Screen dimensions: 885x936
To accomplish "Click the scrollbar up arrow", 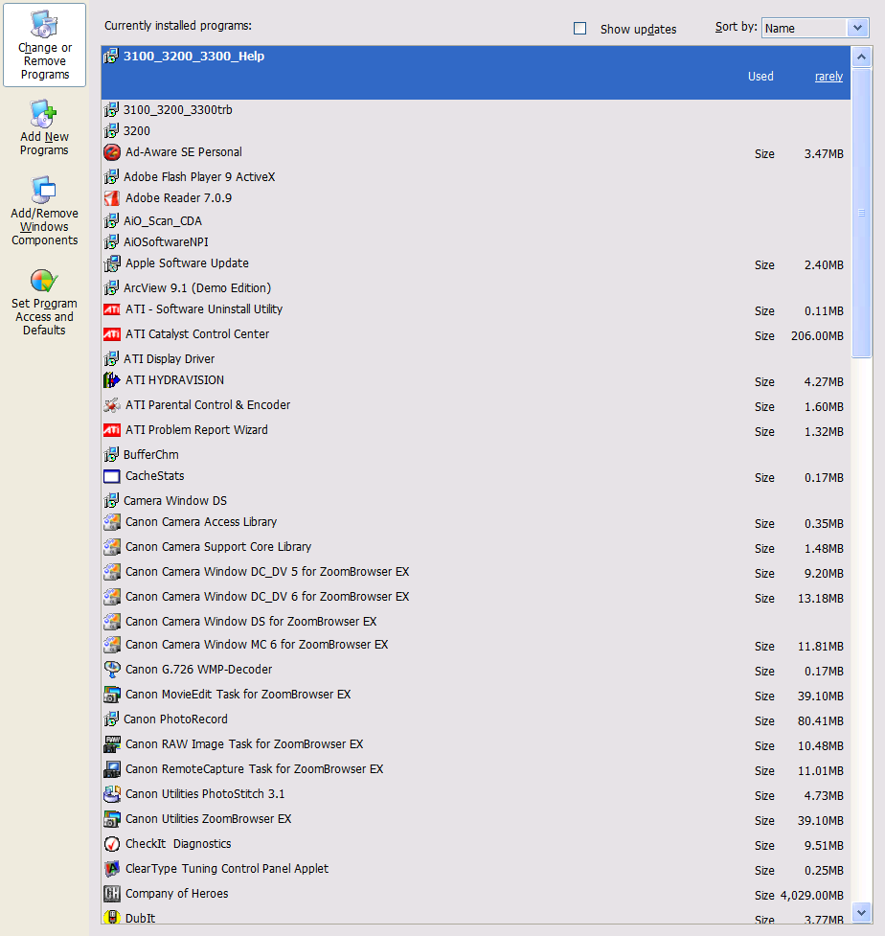I will coord(861,57).
